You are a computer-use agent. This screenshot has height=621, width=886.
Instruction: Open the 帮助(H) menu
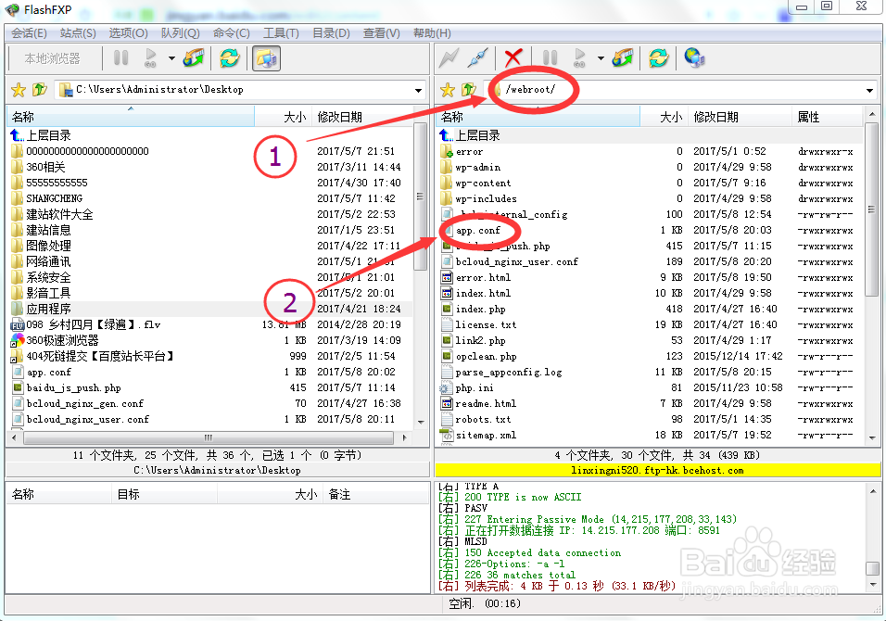[x=432, y=32]
